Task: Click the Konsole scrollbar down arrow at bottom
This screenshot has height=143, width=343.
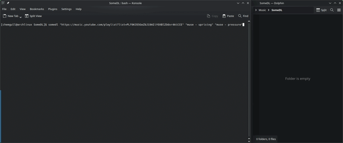Action: coord(249,141)
